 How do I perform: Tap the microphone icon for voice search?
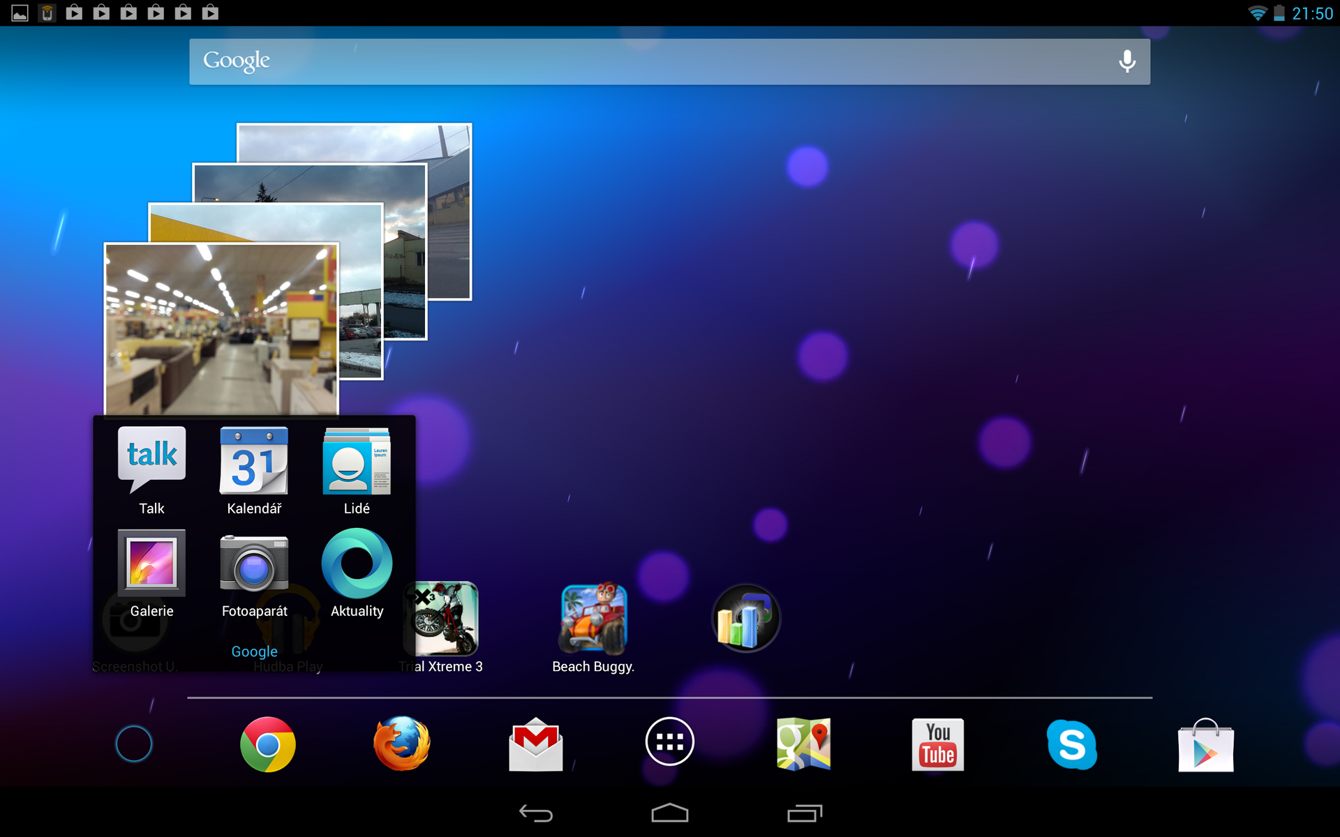click(1126, 61)
